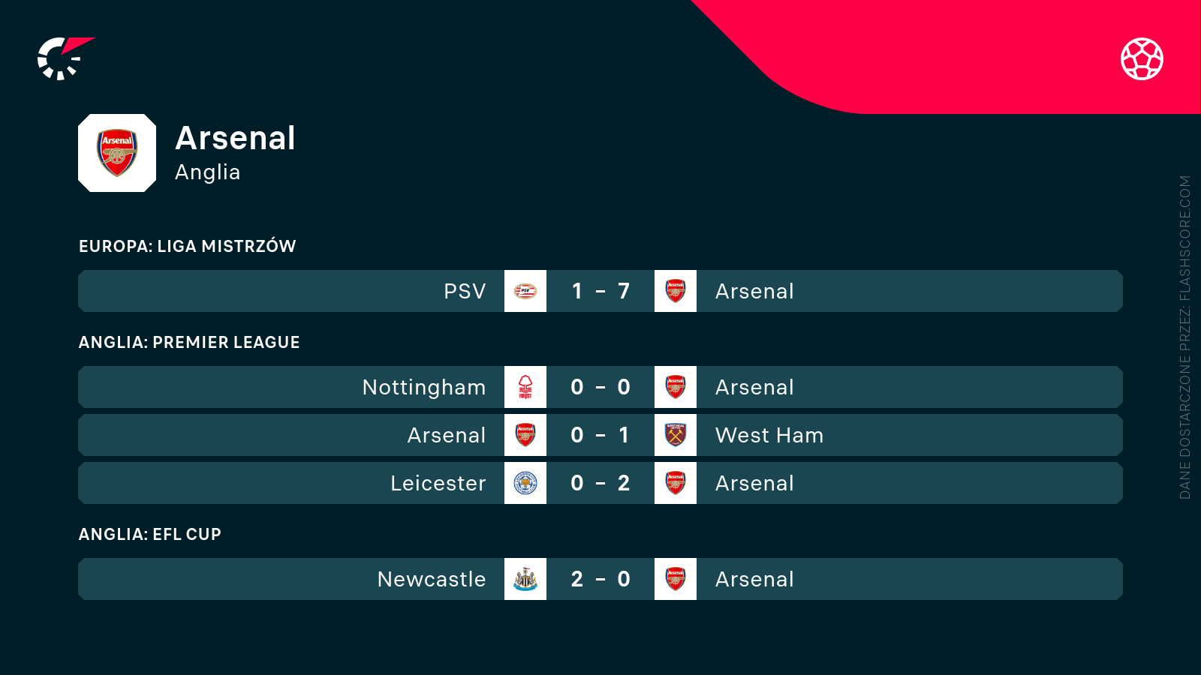The image size is (1201, 675).
Task: Click the football icon in the top-right
Action: (1142, 58)
